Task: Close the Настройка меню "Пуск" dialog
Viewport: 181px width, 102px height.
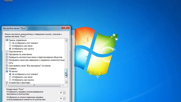Action: coord(66,27)
